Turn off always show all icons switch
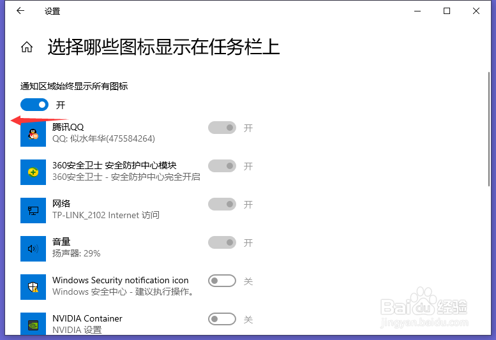This screenshot has width=496, height=340. (x=34, y=105)
